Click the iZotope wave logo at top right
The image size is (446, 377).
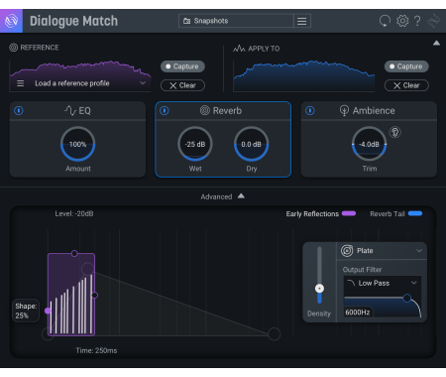click(433, 21)
